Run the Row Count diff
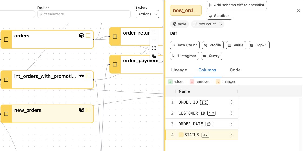The height and width of the screenshot is (151, 304). coord(185,45)
